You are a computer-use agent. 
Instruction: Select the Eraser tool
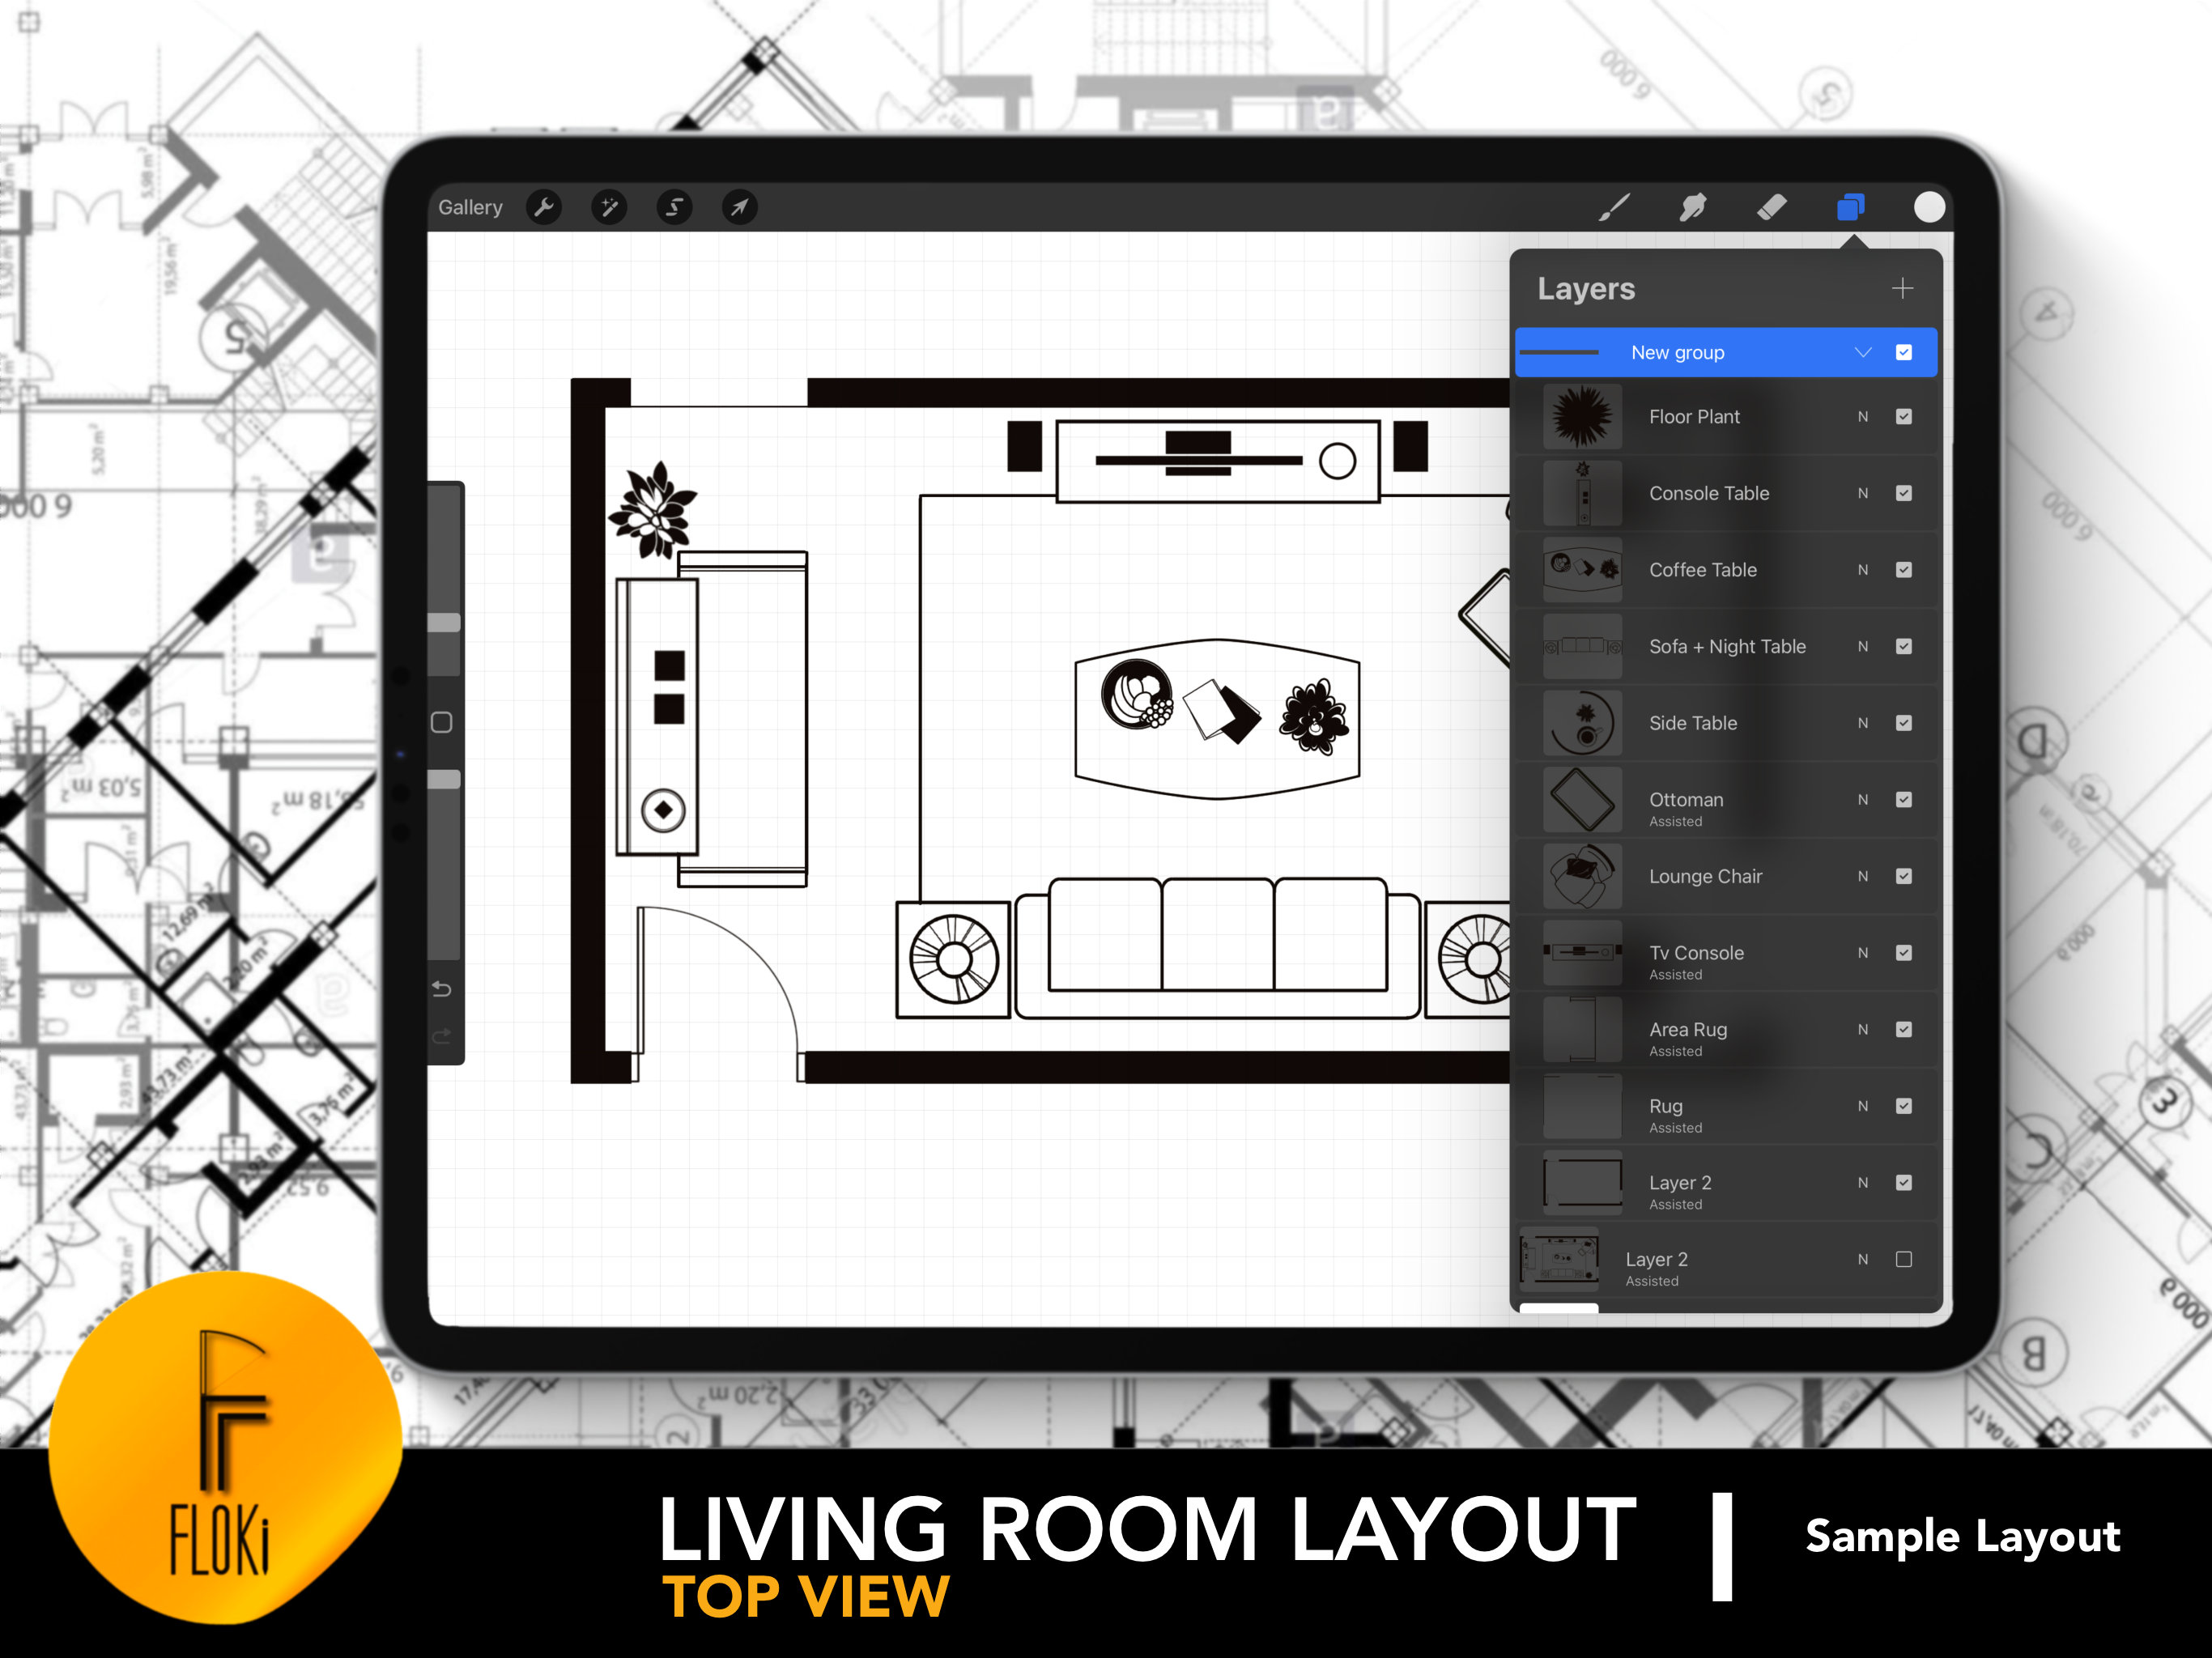click(1771, 207)
